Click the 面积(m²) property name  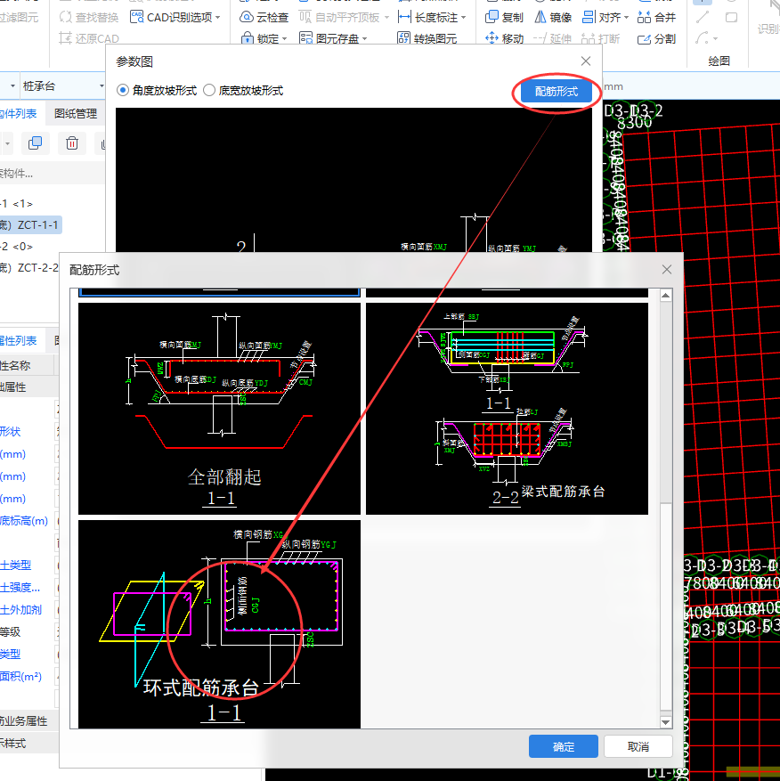click(20, 676)
